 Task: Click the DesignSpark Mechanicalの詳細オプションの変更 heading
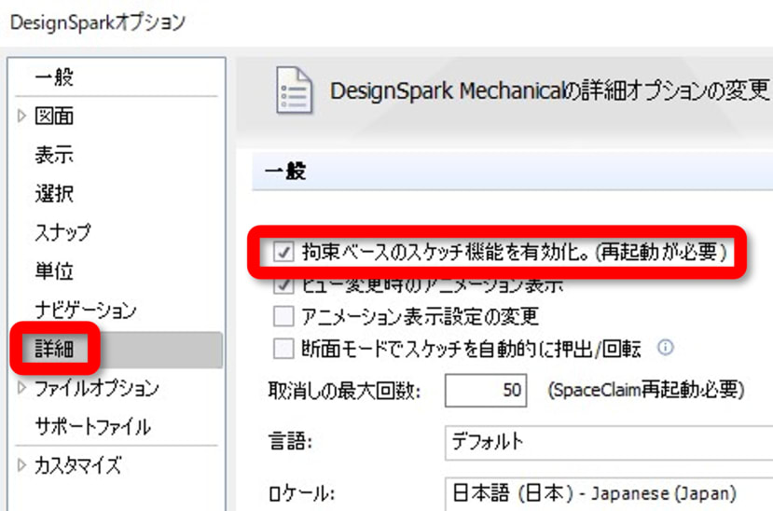[x=549, y=90]
